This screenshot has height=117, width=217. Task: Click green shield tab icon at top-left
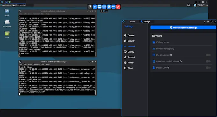pos(10,2)
